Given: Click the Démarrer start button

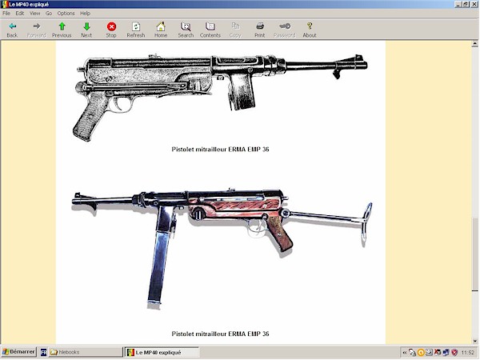Looking at the screenshot, I should pos(18,352).
